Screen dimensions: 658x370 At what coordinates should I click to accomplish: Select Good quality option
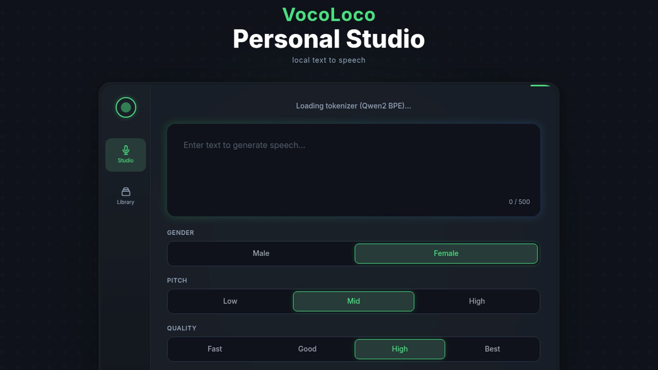click(307, 349)
